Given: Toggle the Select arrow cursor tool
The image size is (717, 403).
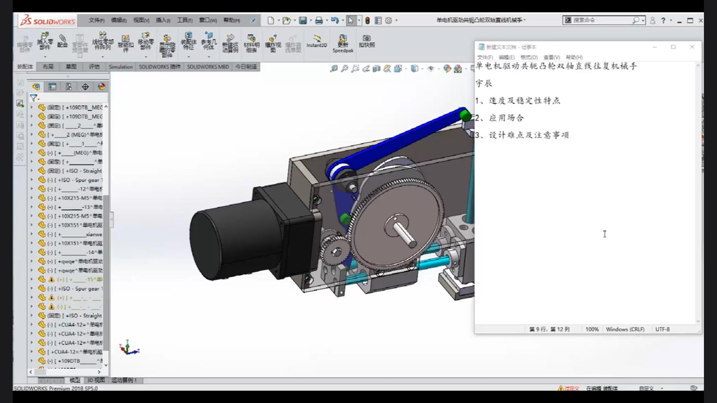Looking at the screenshot, I should point(351,21).
